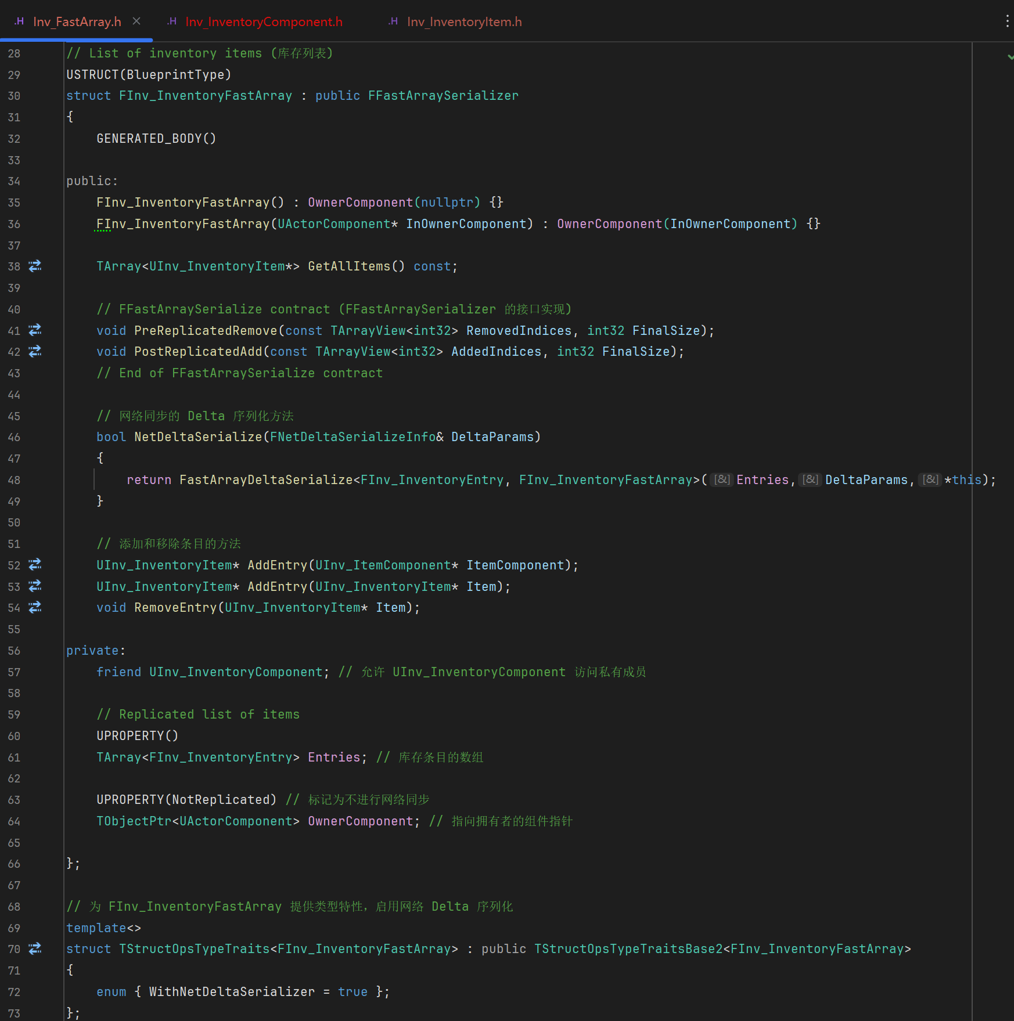Click the "// Replicated list of items" comment
1014x1021 pixels.
click(198, 715)
